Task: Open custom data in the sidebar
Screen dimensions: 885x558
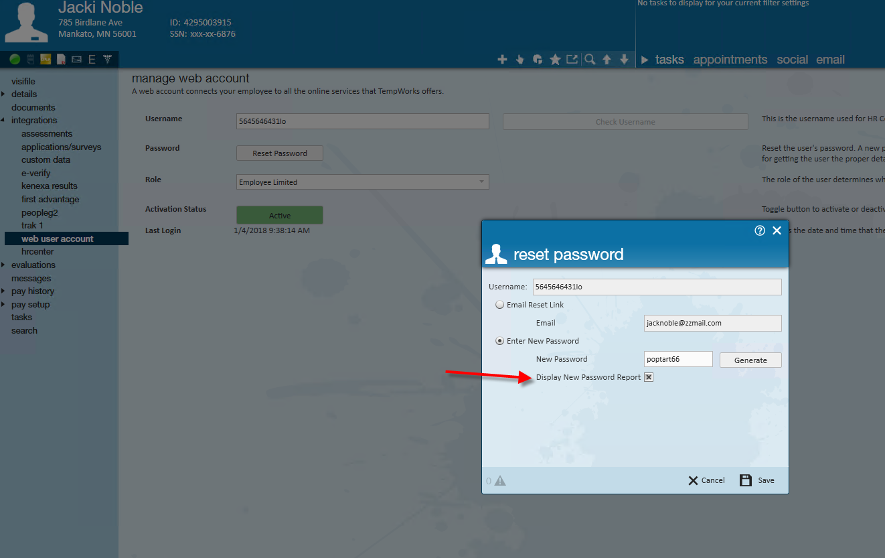Action: click(x=46, y=159)
